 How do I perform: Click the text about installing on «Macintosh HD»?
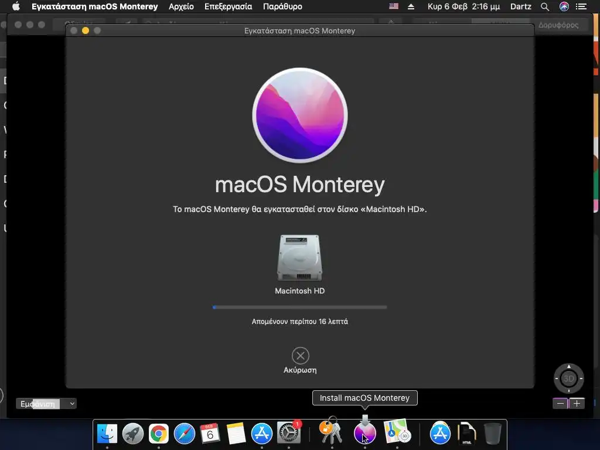click(299, 209)
